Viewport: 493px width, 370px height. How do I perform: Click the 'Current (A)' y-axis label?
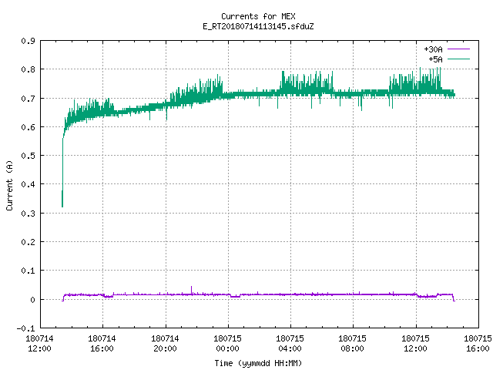[9, 185]
